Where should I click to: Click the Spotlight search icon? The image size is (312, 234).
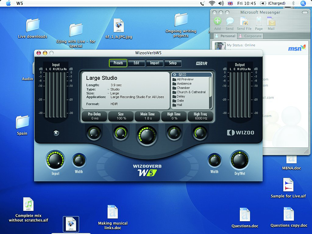coord(303,3)
